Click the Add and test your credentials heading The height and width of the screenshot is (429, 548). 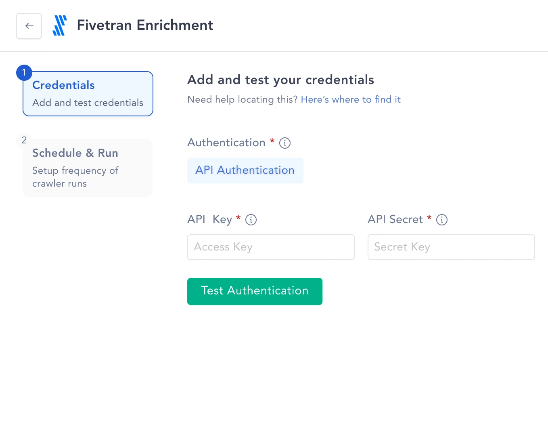click(281, 80)
